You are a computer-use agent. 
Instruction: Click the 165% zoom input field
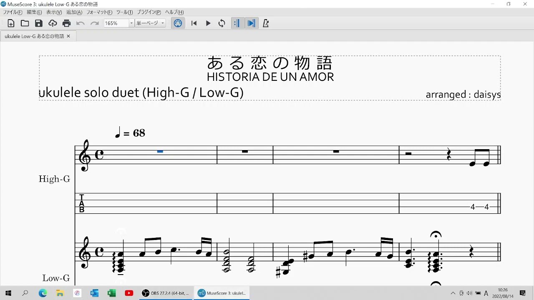coord(116,23)
